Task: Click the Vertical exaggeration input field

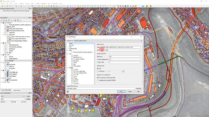Action: pos(124,59)
